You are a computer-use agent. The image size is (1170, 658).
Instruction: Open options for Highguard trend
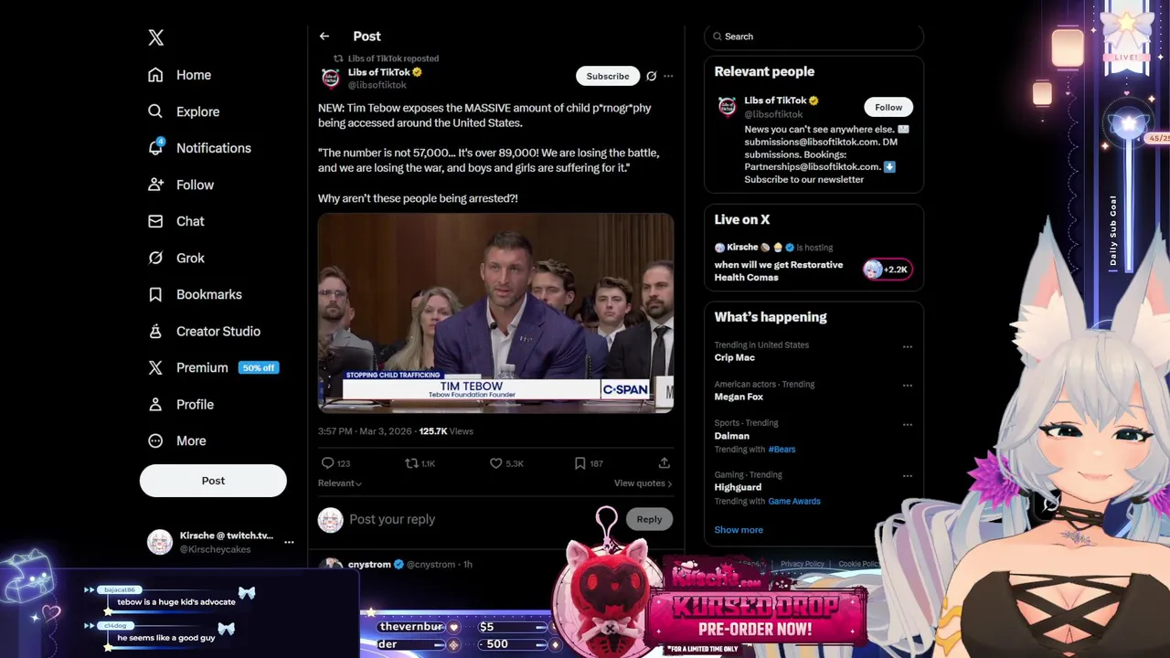[908, 475]
